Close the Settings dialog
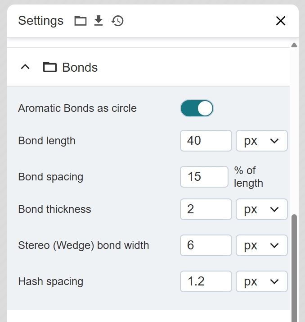 click(281, 21)
